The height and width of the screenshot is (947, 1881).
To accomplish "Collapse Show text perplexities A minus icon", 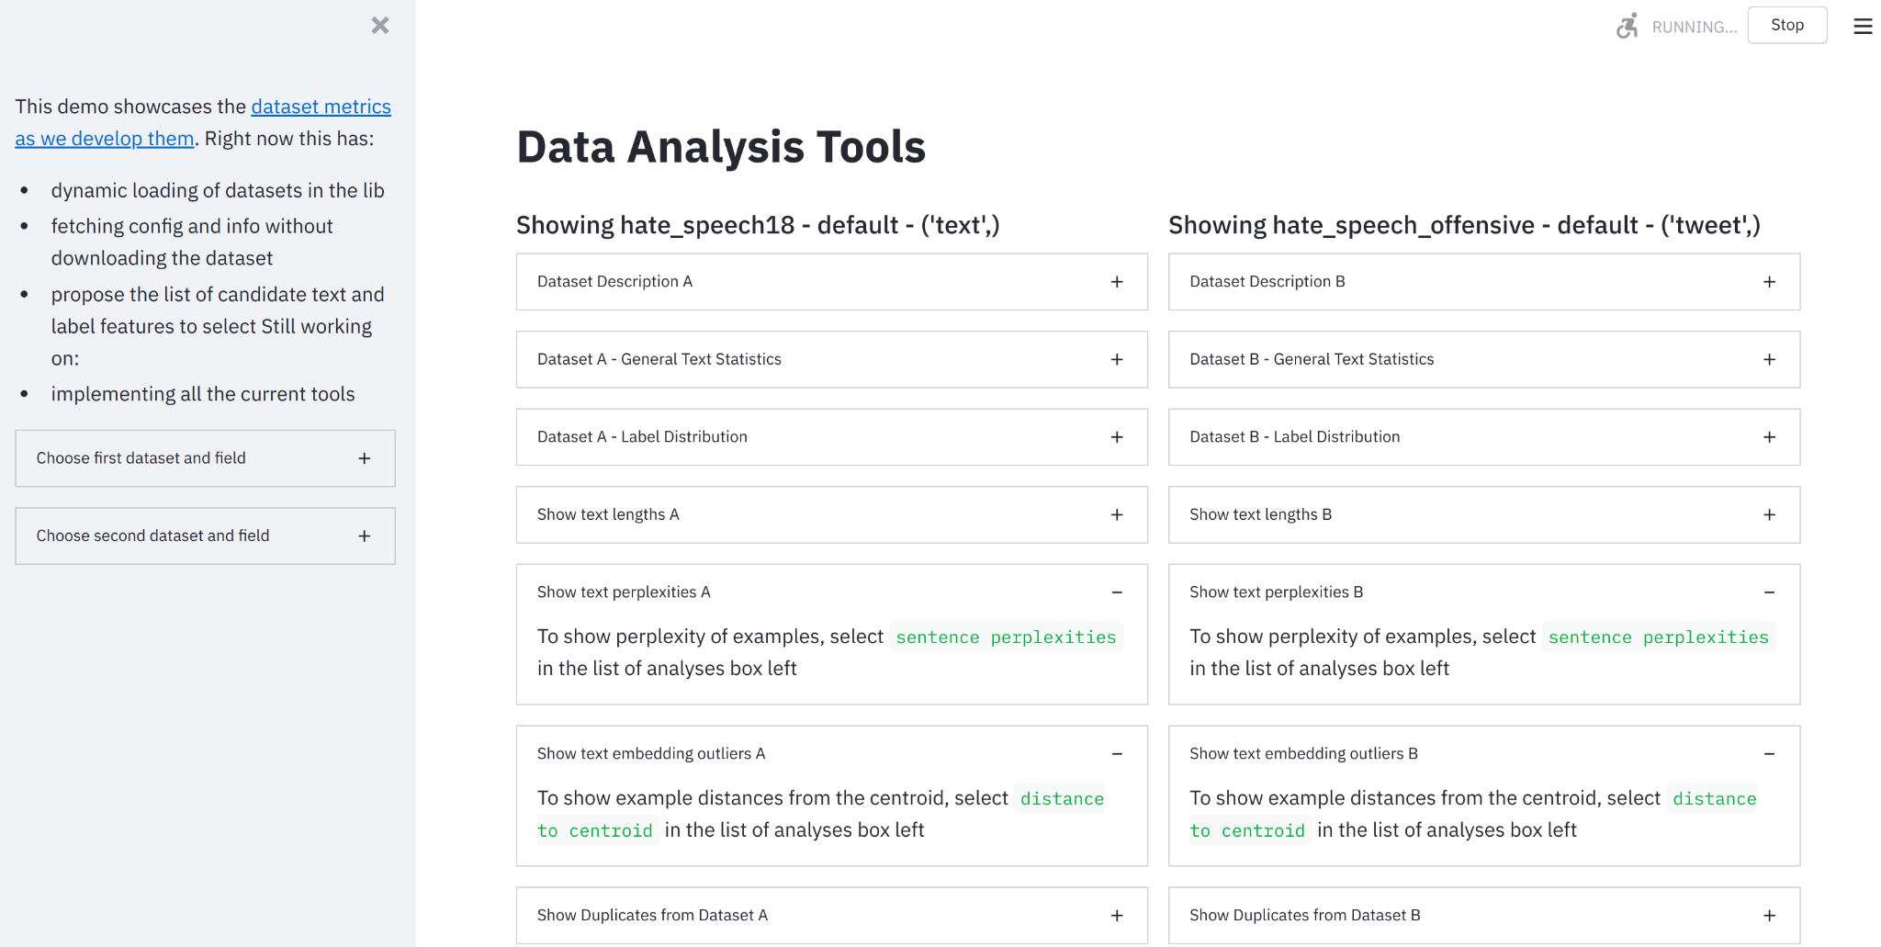I will tap(1117, 592).
